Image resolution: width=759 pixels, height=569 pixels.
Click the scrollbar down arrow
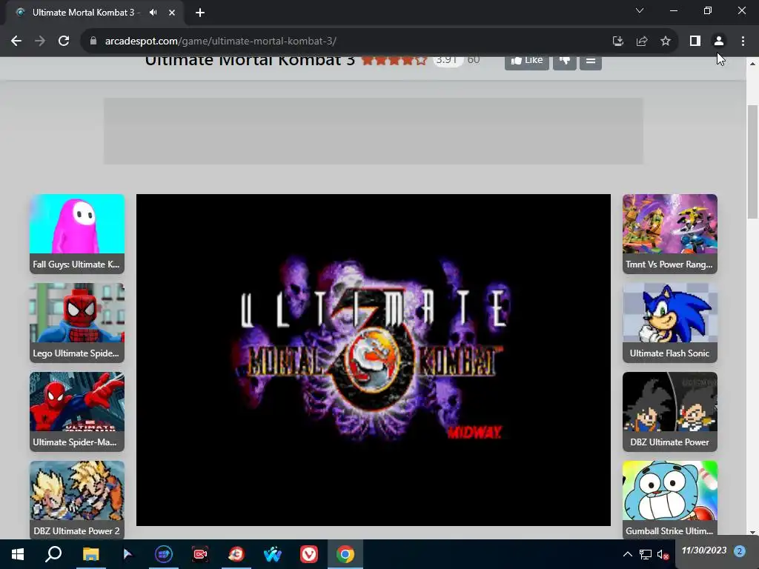752,533
